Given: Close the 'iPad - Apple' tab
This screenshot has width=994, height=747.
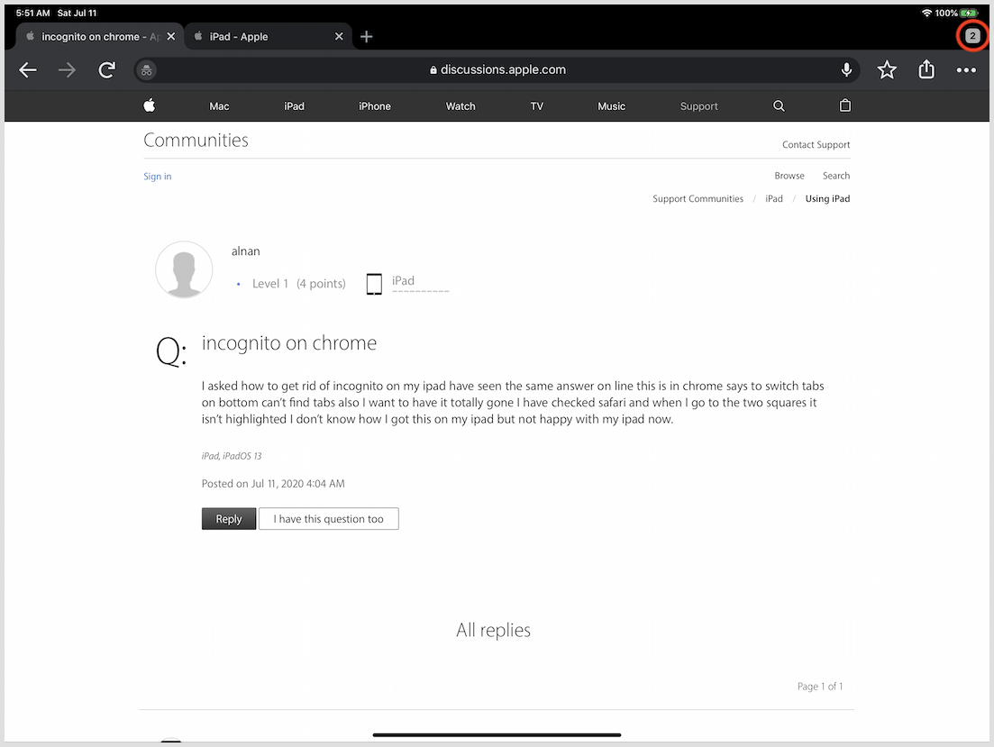Looking at the screenshot, I should pyautogui.click(x=339, y=37).
